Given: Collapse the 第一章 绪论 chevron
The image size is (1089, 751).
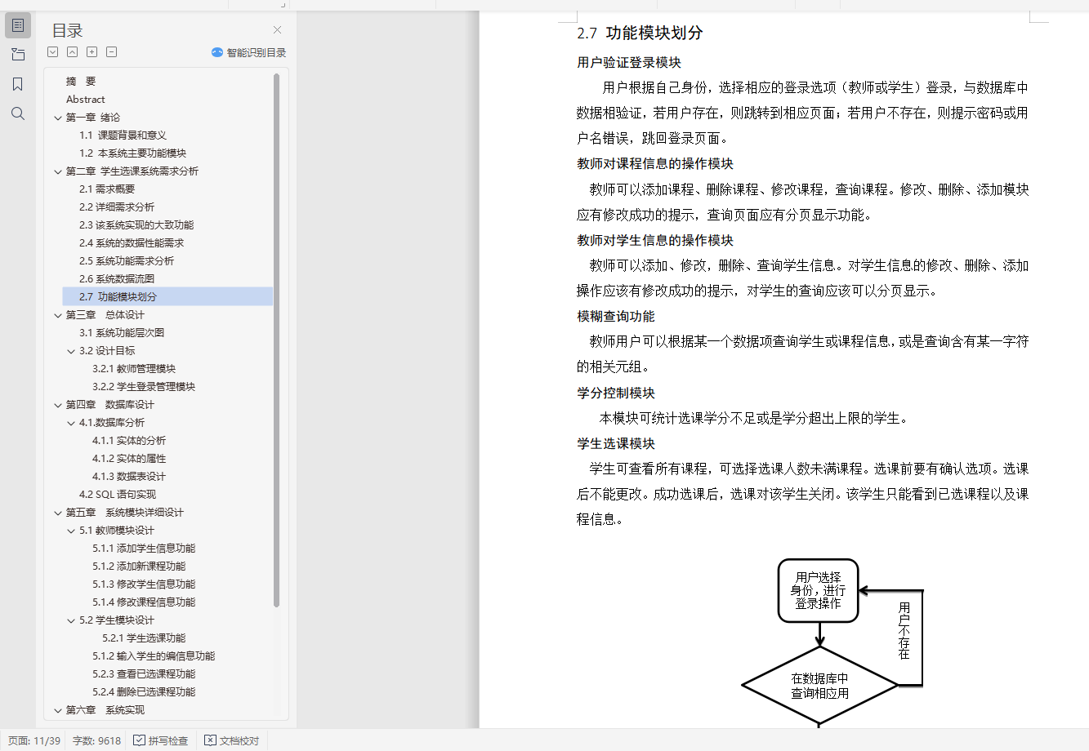Looking at the screenshot, I should 58,118.
